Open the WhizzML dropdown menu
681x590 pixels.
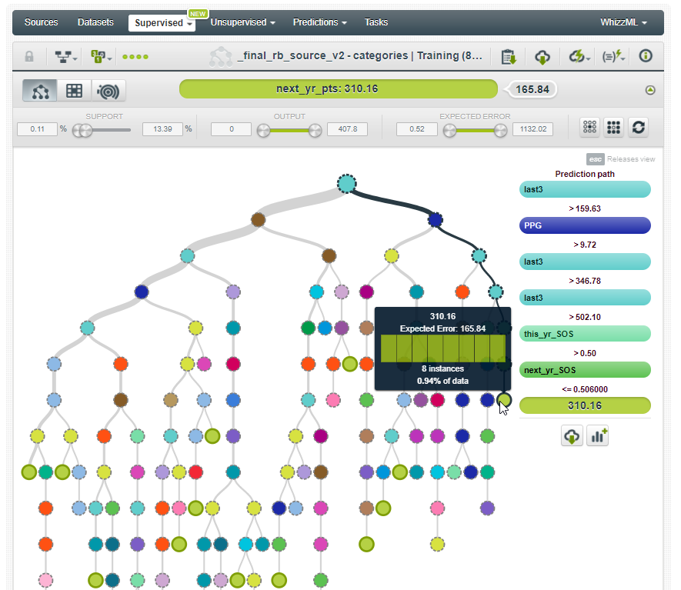[623, 22]
